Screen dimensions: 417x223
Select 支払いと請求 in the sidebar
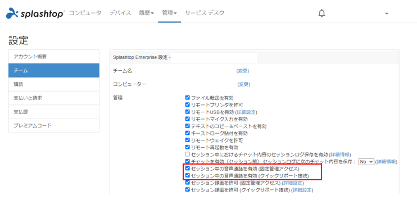coord(54,98)
